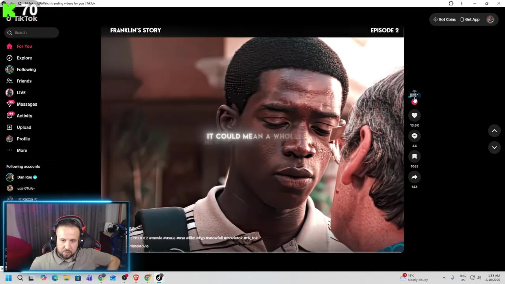Image resolution: width=505 pixels, height=284 pixels.
Task: Open Windows taskbar search
Action: click(x=20, y=278)
